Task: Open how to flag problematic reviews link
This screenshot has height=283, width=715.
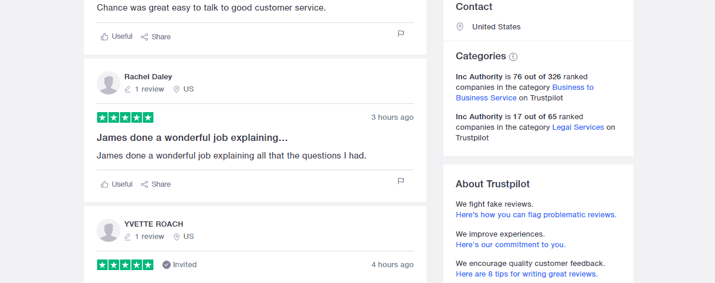Action: click(536, 215)
